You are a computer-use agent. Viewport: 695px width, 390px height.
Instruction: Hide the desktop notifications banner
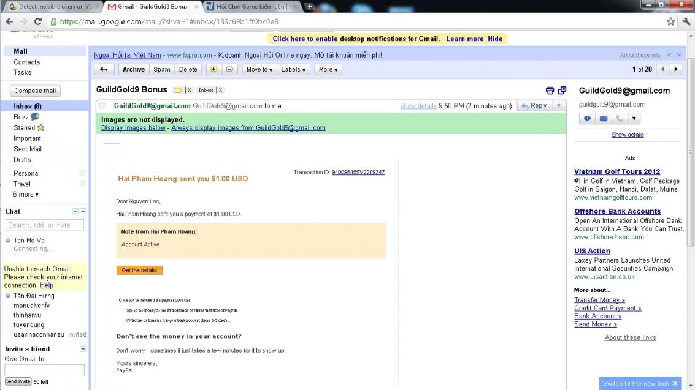(495, 39)
